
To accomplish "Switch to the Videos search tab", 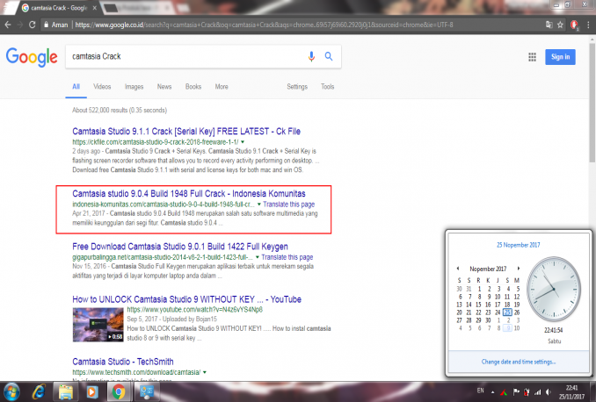I will (x=102, y=87).
